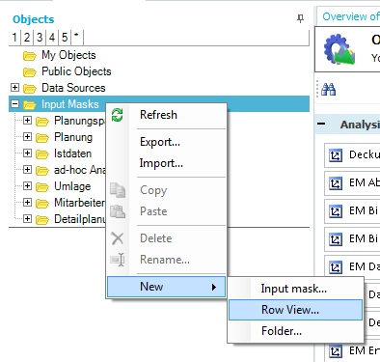This screenshot has width=380, height=362.
Task: Click the first EM Bi analysis icon
Action: (336, 211)
